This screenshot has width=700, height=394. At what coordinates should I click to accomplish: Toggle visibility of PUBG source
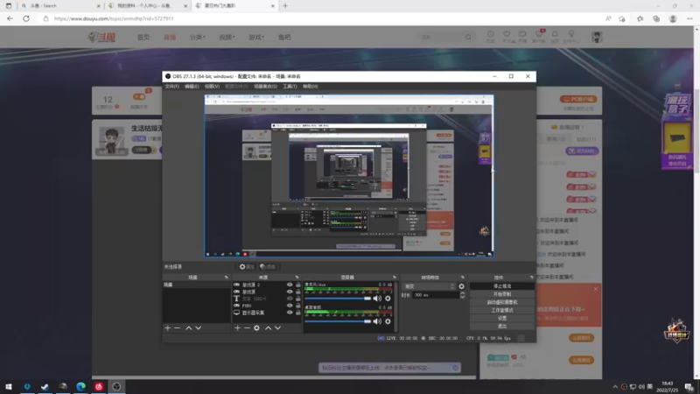tap(290, 306)
